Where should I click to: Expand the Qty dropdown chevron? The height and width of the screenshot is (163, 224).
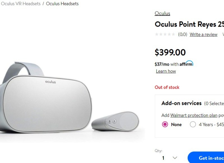[175, 158]
